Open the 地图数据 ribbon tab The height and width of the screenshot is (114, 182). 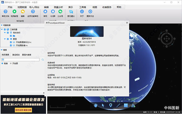22,7
